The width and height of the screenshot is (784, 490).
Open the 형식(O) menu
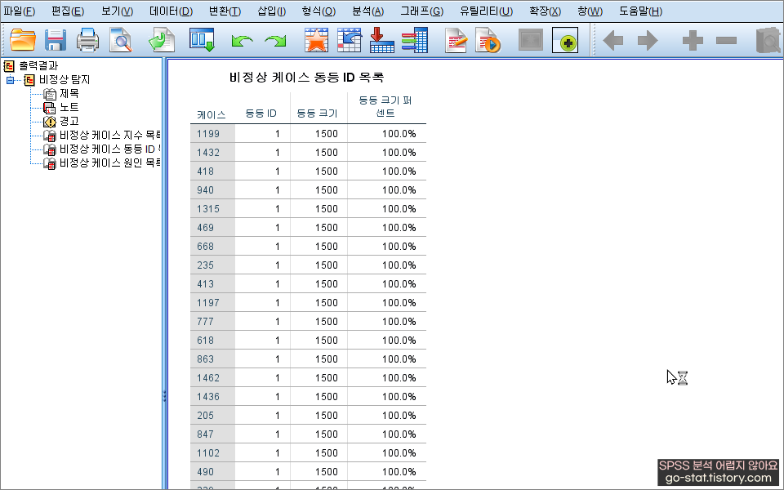318,11
